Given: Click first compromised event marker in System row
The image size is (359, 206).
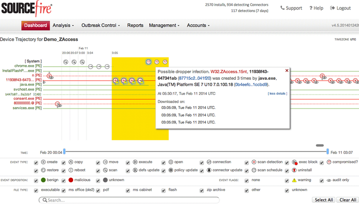Looking at the screenshot, I should (x=149, y=62).
